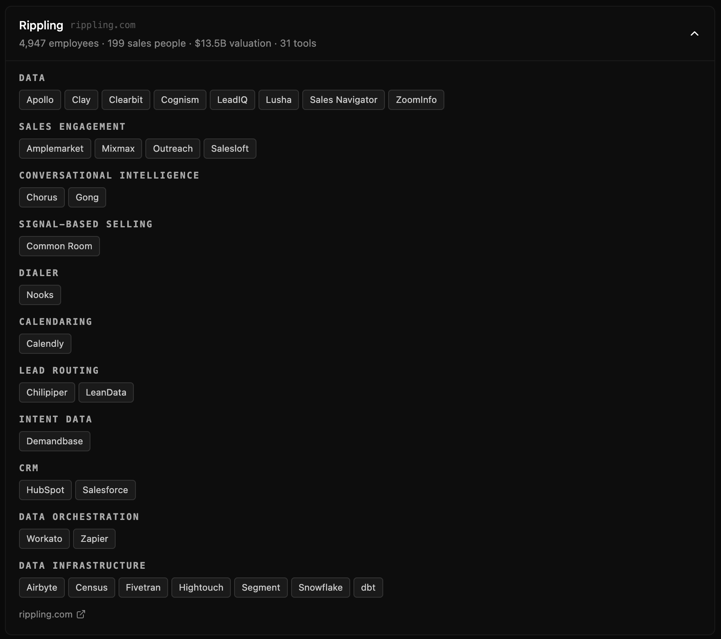The height and width of the screenshot is (639, 721).
Task: Click the INTENT DATA heading
Action: pyautogui.click(x=56, y=419)
